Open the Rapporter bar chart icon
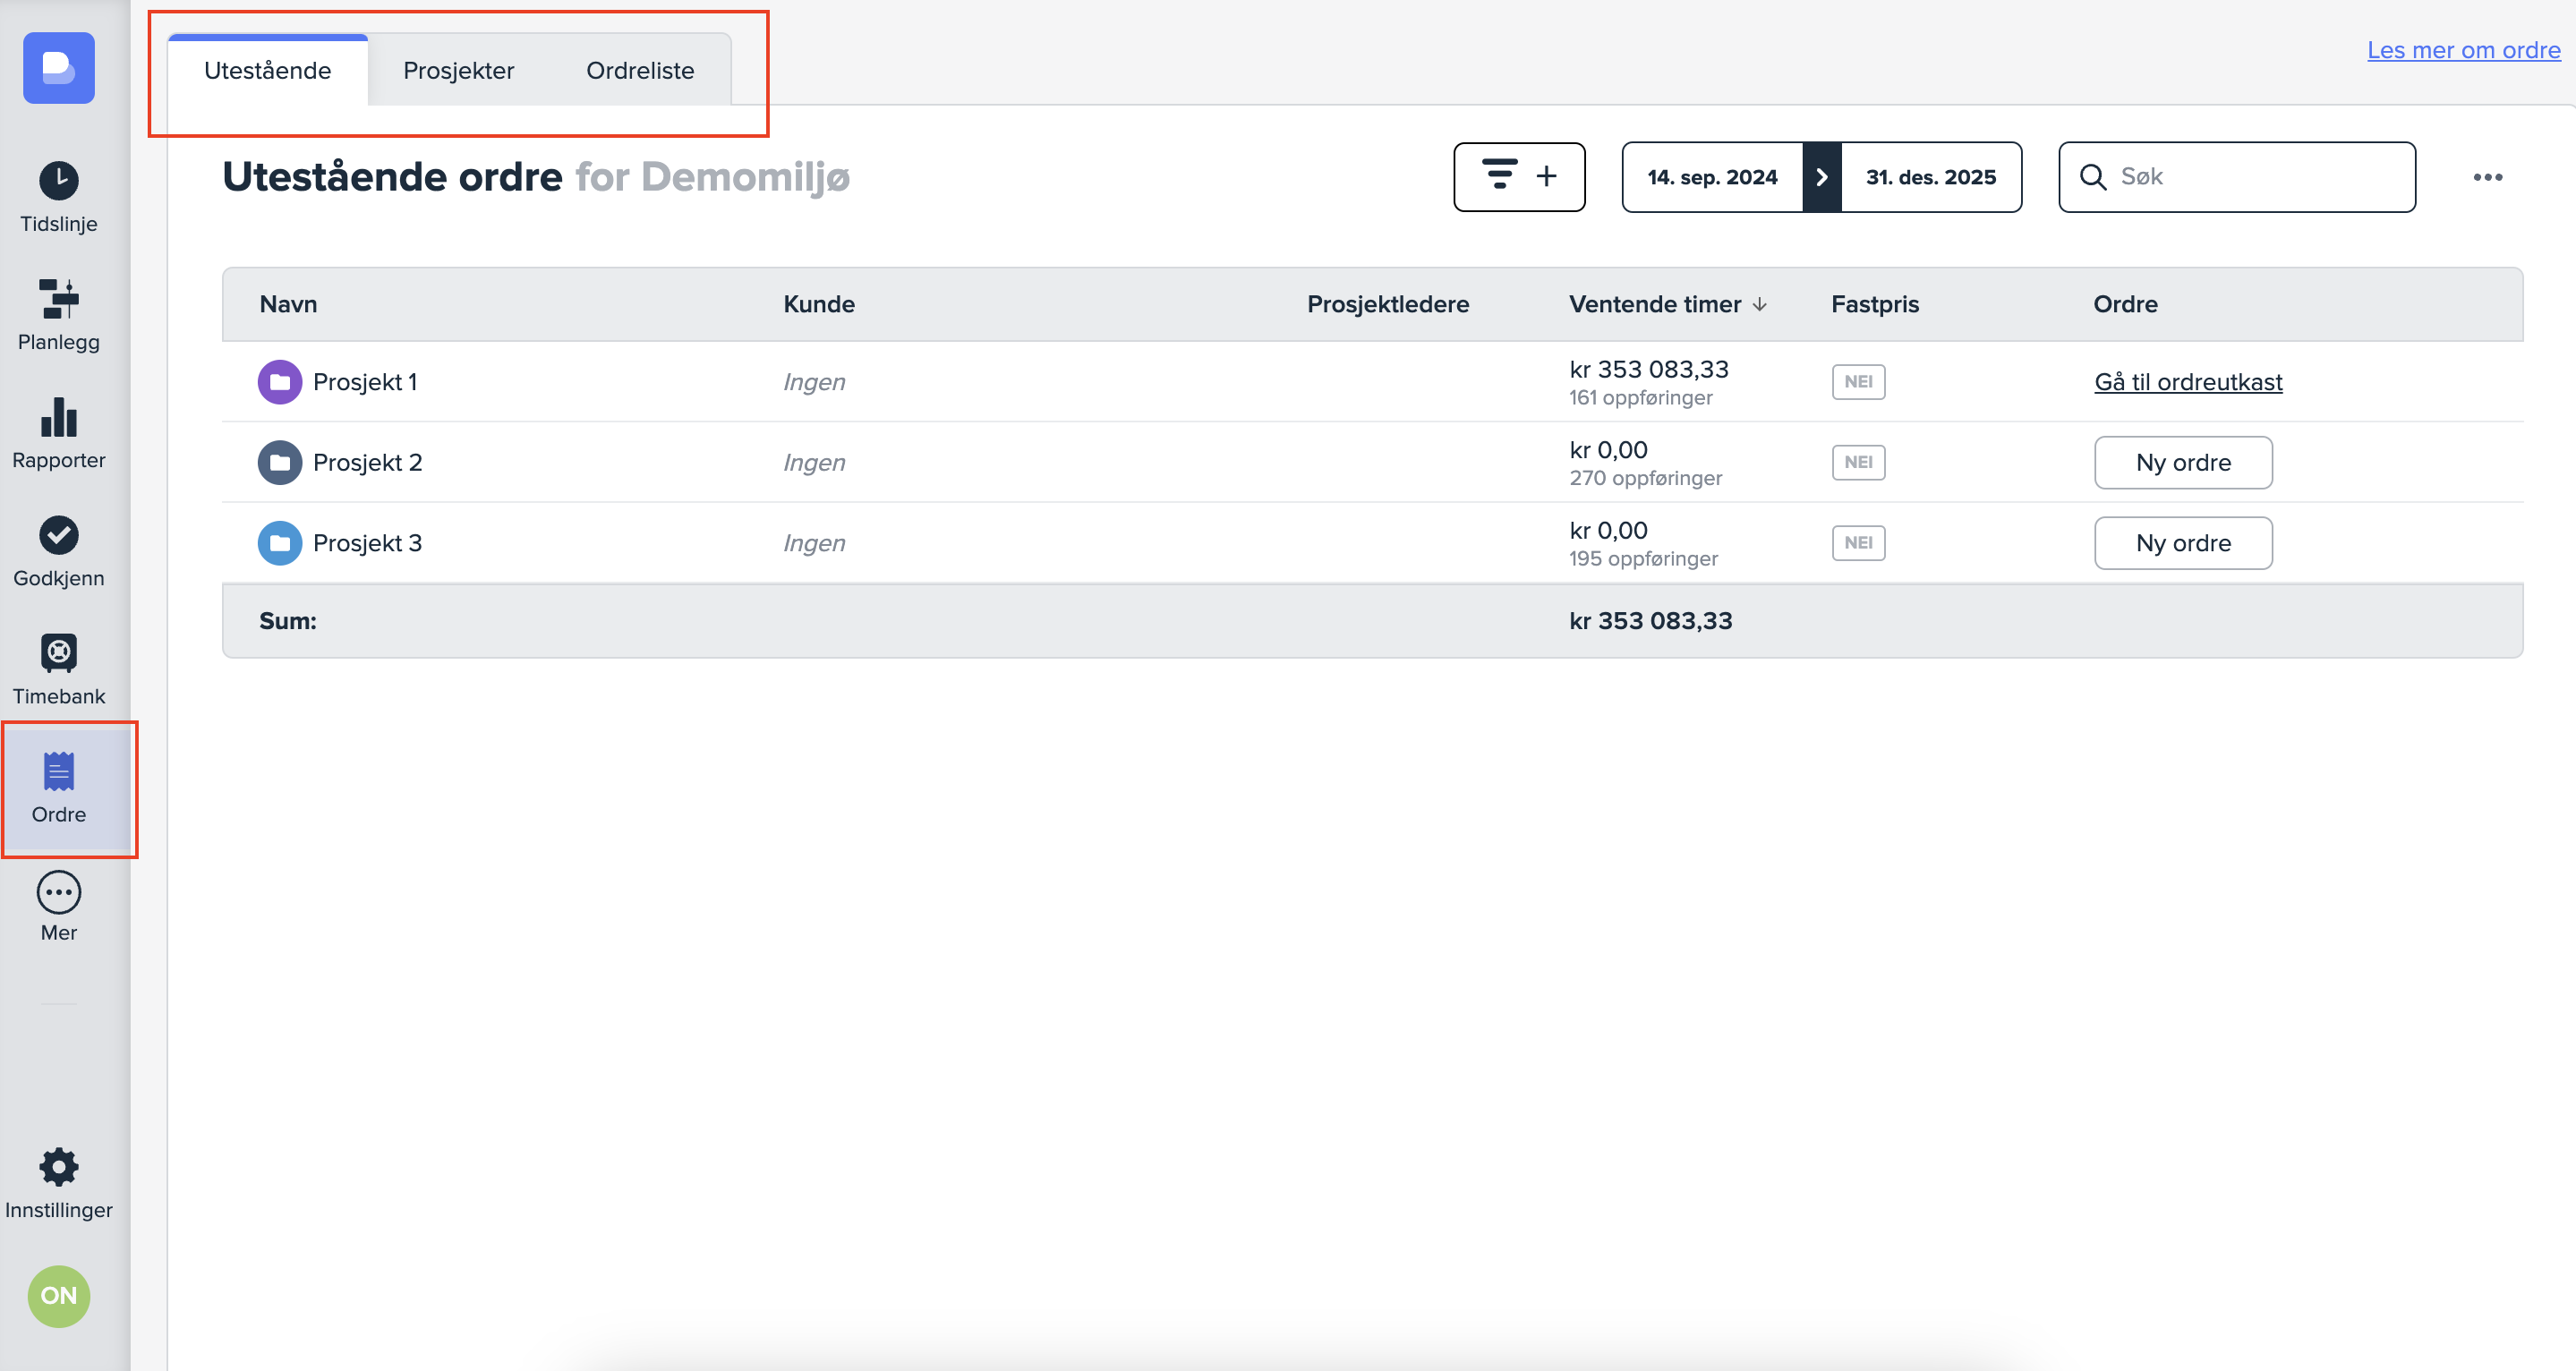 coord(59,417)
